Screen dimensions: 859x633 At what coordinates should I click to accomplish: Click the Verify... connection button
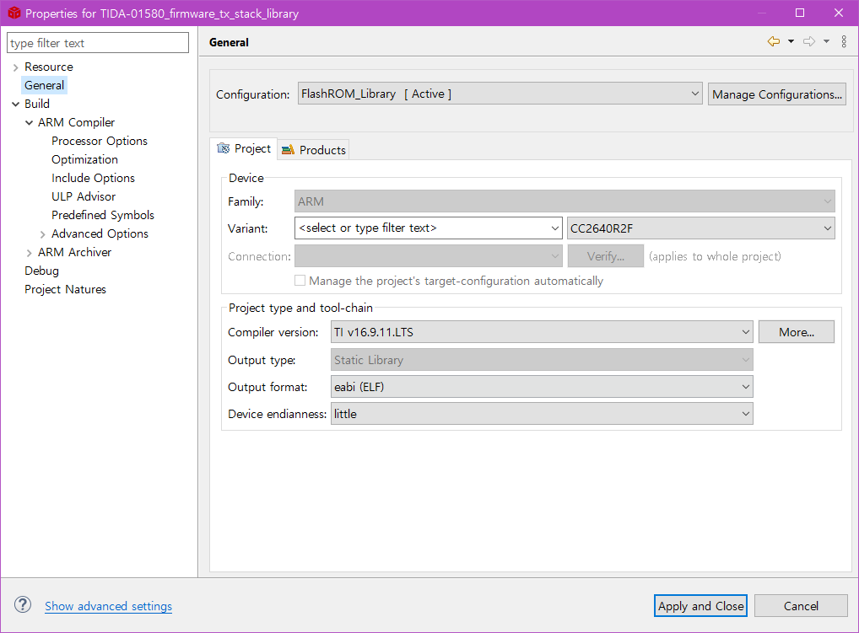coord(605,256)
